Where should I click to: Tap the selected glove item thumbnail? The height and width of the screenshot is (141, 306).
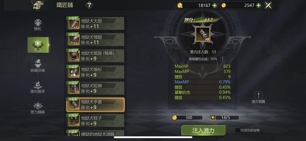point(203,34)
